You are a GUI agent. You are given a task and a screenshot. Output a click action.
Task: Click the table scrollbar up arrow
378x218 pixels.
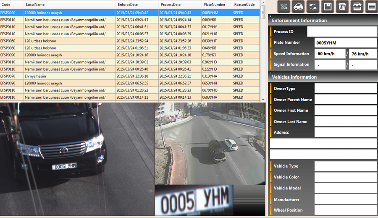263,3
